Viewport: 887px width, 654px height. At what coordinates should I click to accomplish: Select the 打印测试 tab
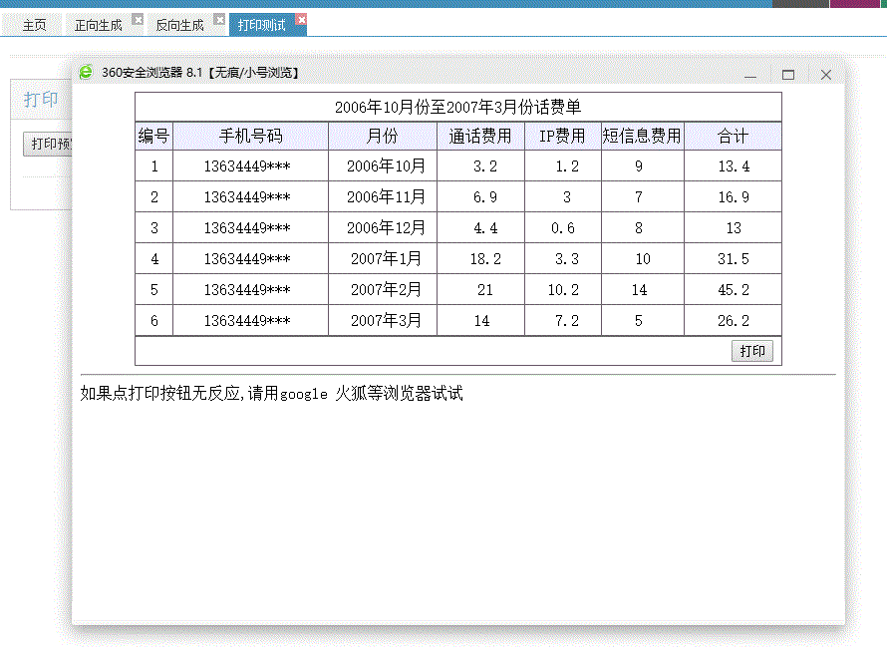[262, 25]
